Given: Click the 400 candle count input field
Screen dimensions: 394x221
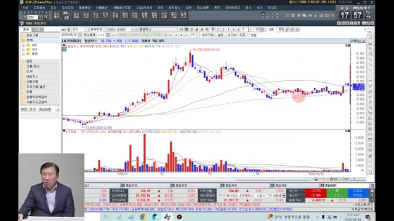Looking at the screenshot, I should (x=280, y=29).
